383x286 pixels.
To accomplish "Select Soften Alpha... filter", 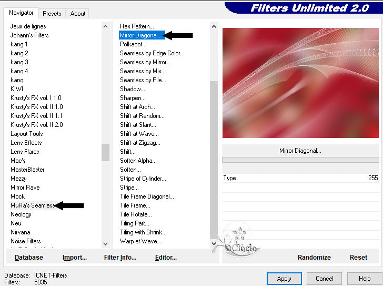I will tap(138, 161).
